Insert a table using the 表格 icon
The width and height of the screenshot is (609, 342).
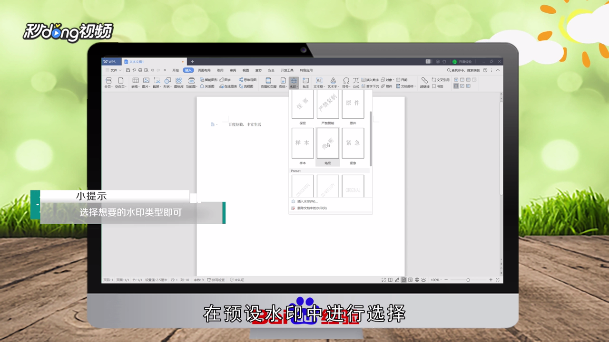tap(135, 81)
